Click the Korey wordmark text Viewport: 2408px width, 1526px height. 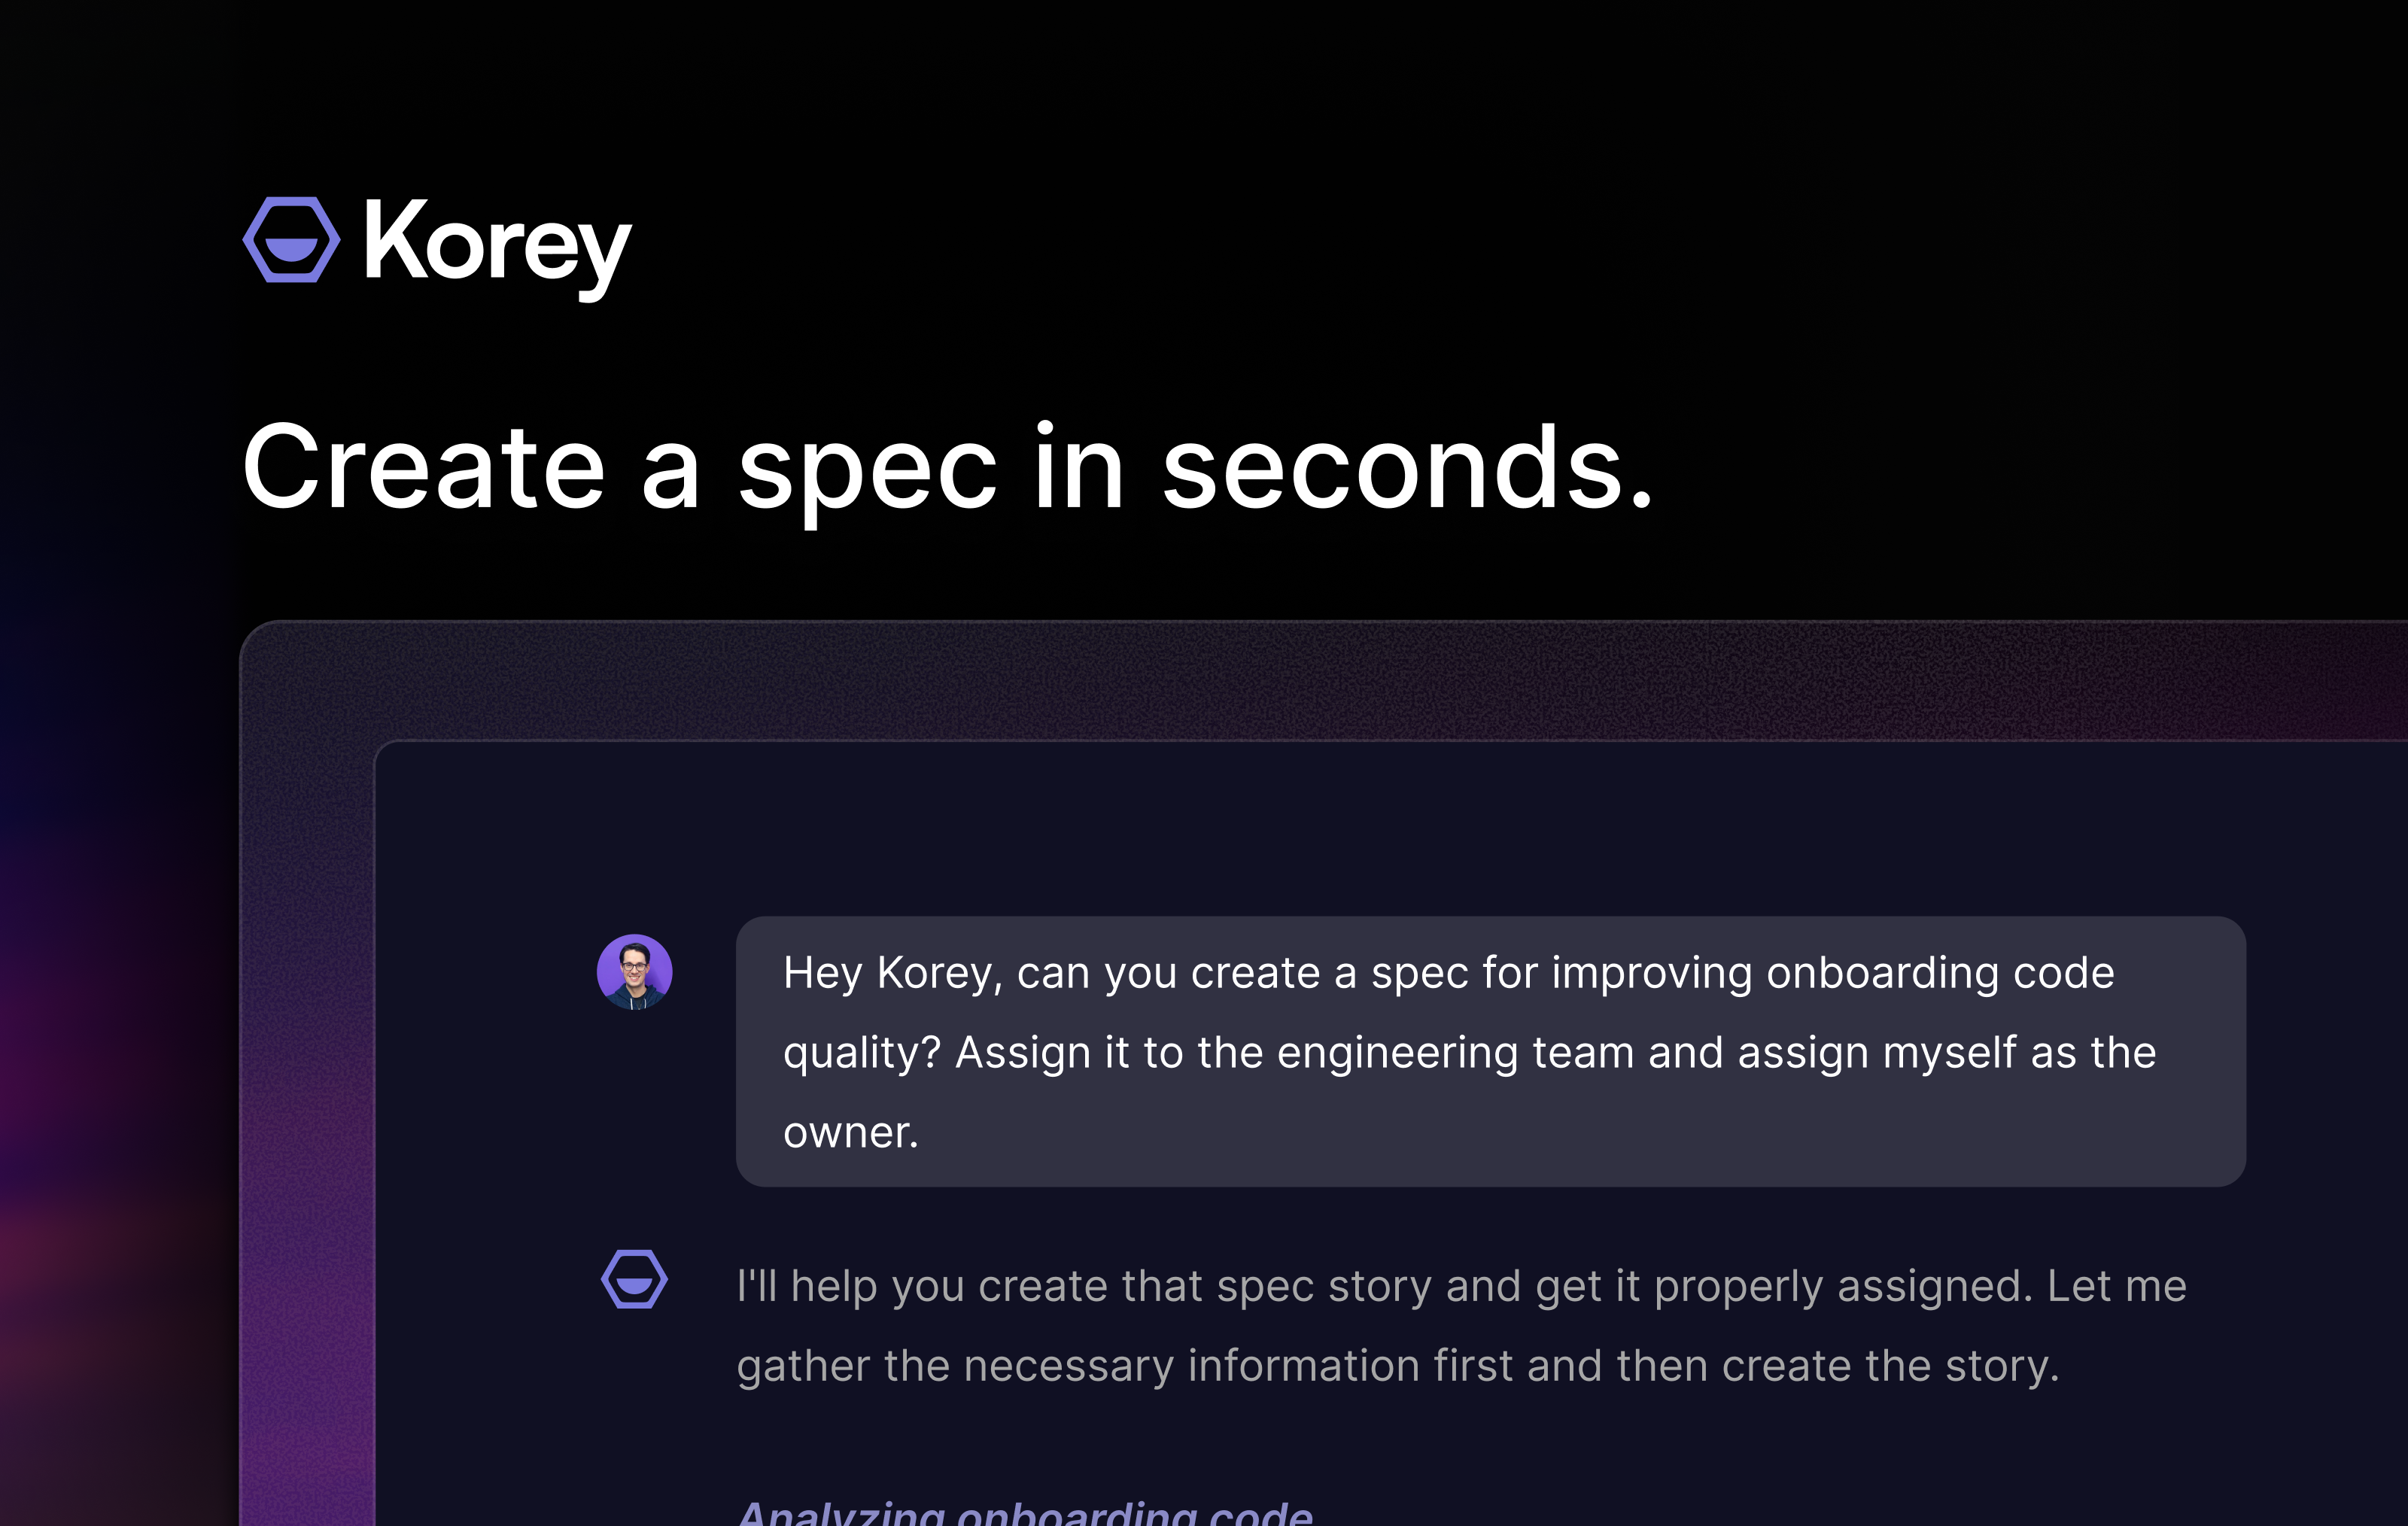click(x=497, y=243)
